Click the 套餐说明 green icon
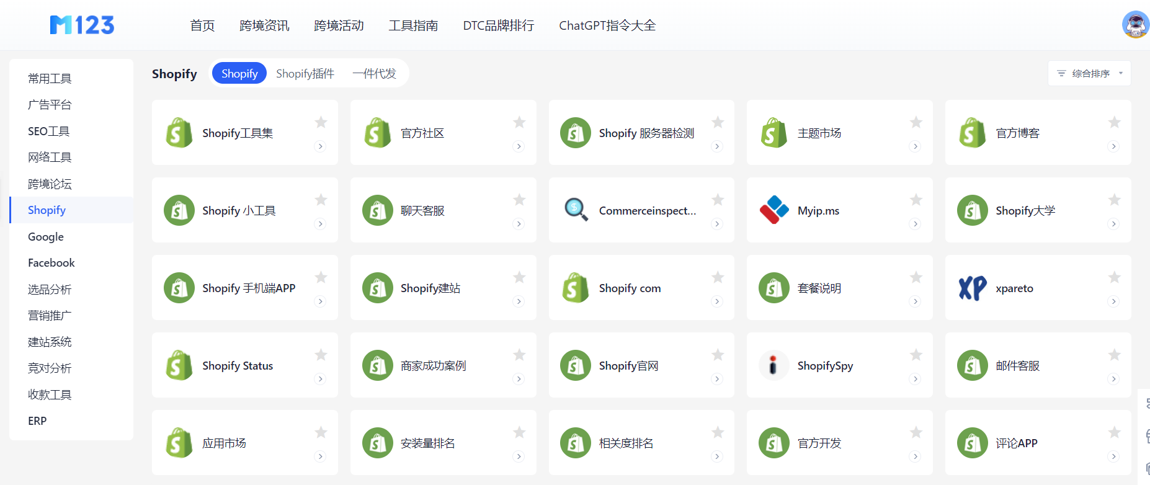The height and width of the screenshot is (485, 1150). pos(774,288)
